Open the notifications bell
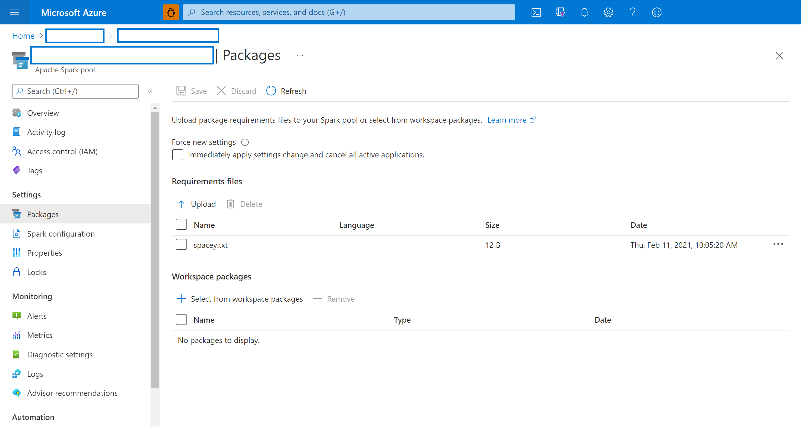 pos(584,13)
